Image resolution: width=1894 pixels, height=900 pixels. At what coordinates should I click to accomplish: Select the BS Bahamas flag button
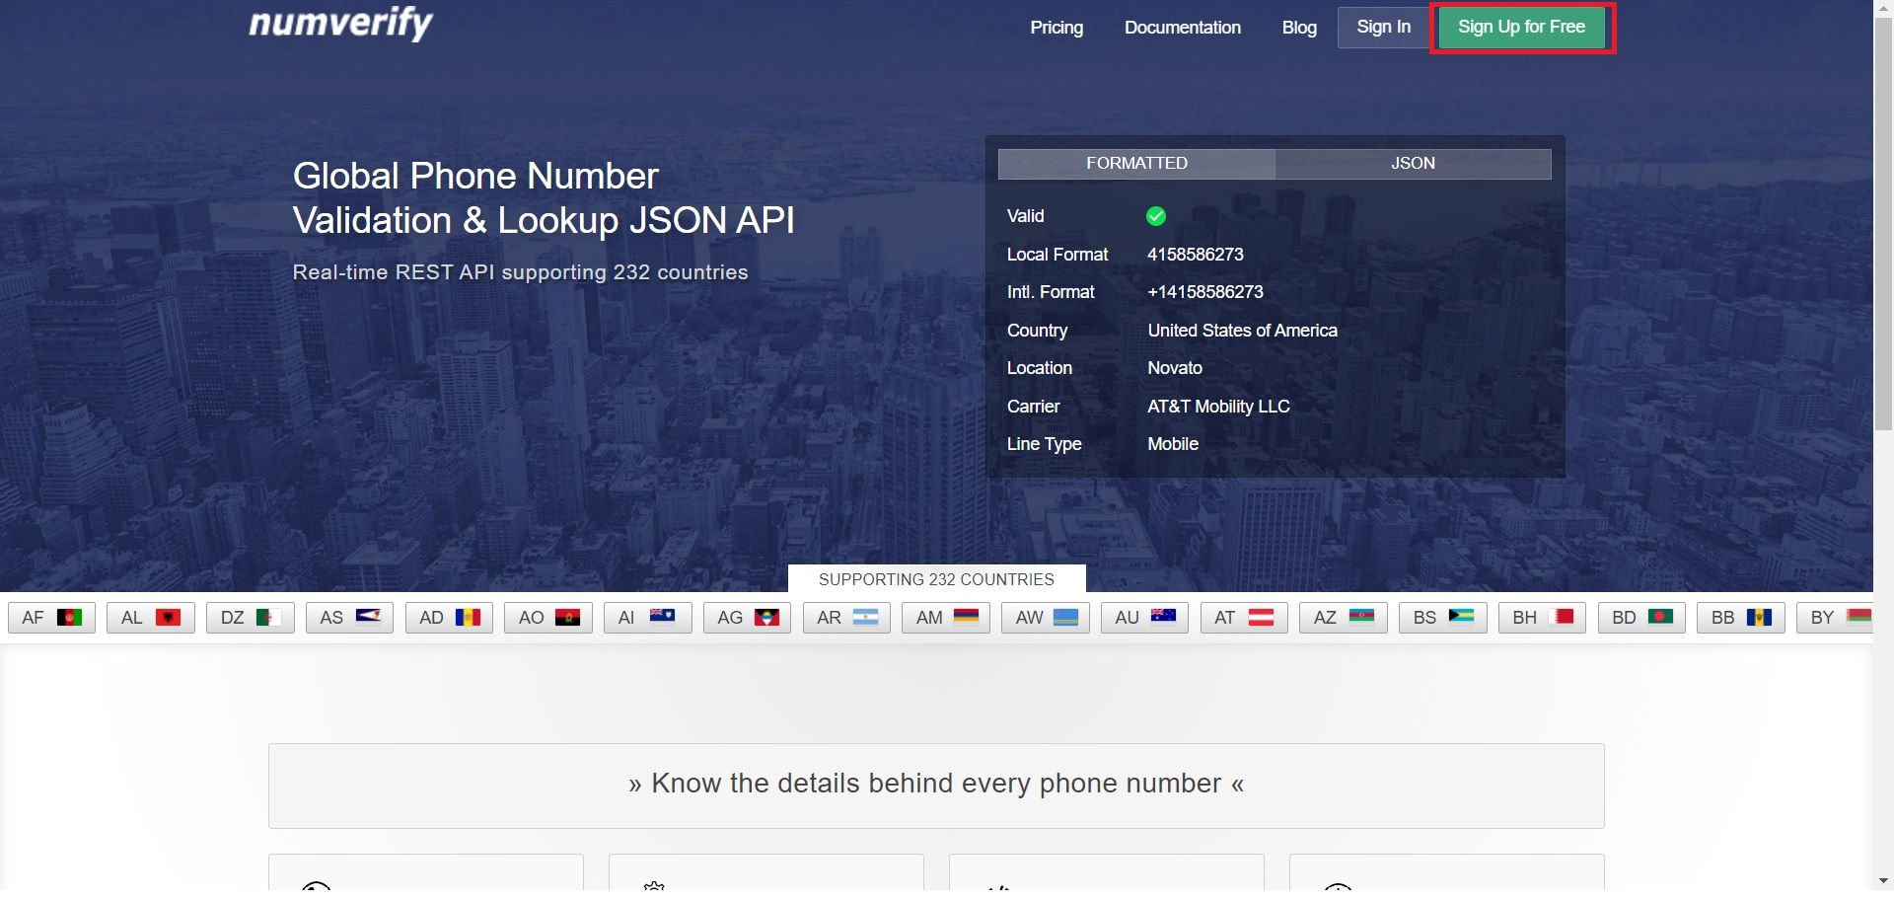coord(1443,618)
